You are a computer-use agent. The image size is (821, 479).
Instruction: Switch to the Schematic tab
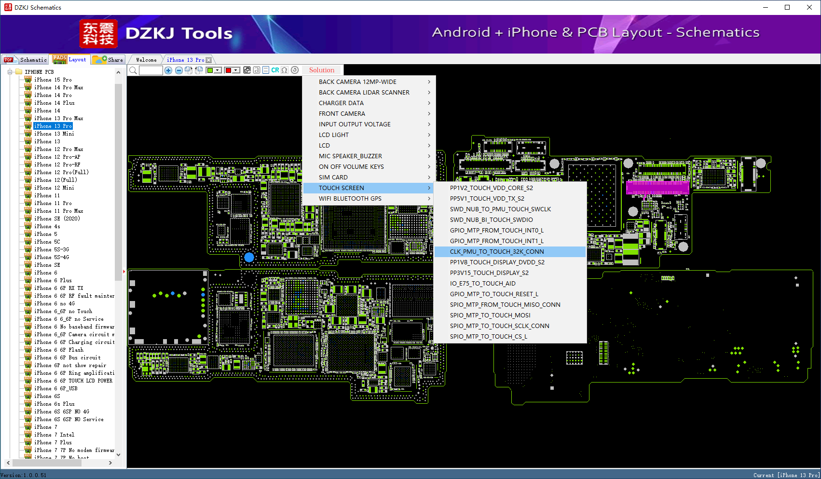26,60
